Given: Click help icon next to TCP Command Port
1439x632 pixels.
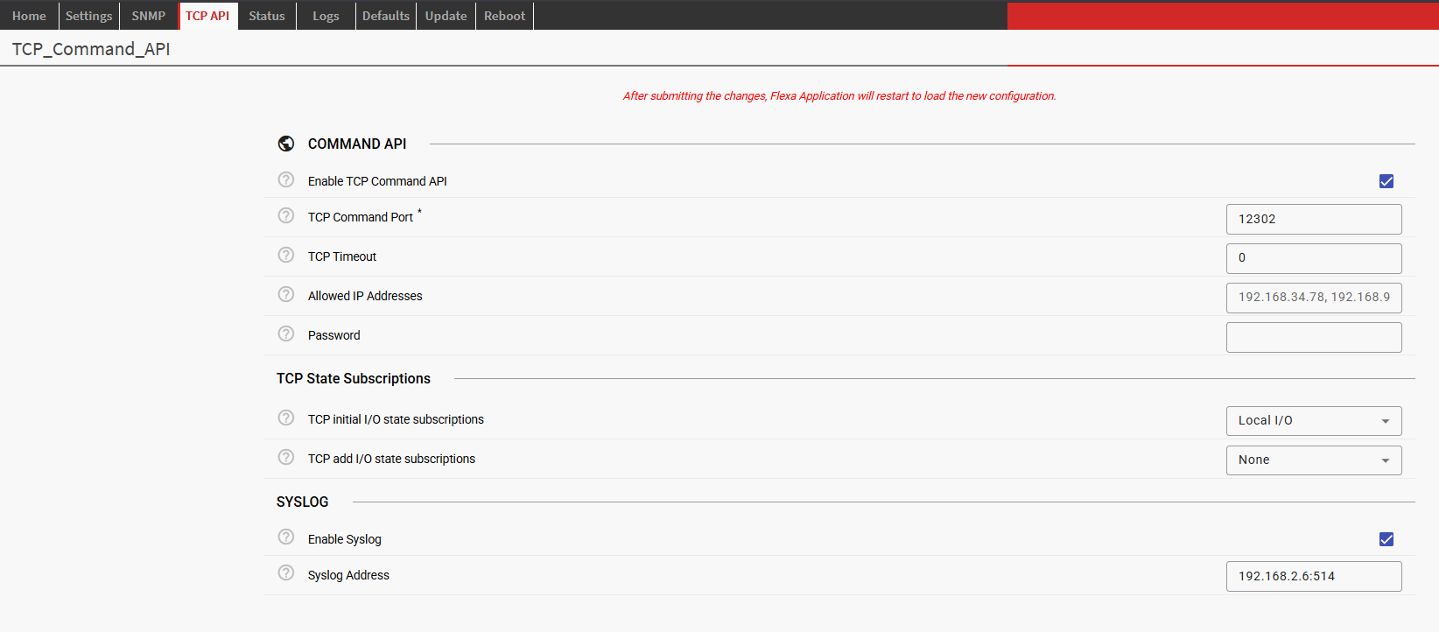Looking at the screenshot, I should point(286,215).
